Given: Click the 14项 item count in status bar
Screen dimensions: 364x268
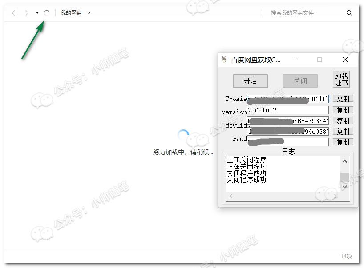Looking at the screenshot, I should pyautogui.click(x=346, y=256).
